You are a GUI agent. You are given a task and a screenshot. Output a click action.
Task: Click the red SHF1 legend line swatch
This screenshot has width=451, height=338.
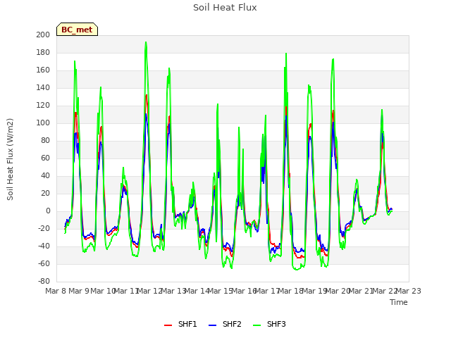pyautogui.click(x=168, y=325)
